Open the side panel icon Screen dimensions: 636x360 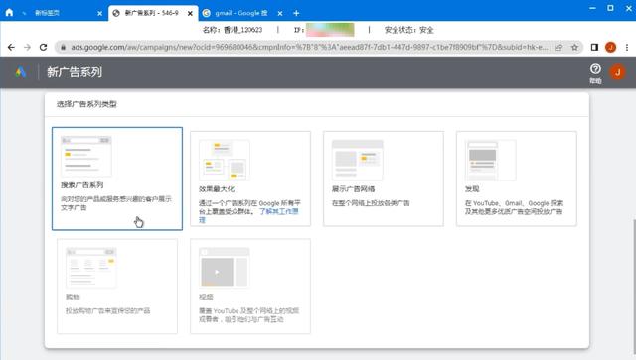(x=594, y=47)
